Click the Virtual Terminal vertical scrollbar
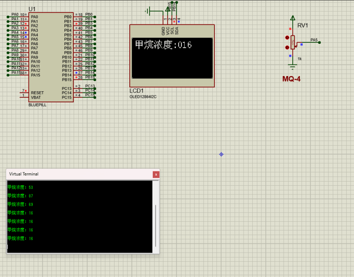The height and width of the screenshot is (277, 354). tap(156, 219)
